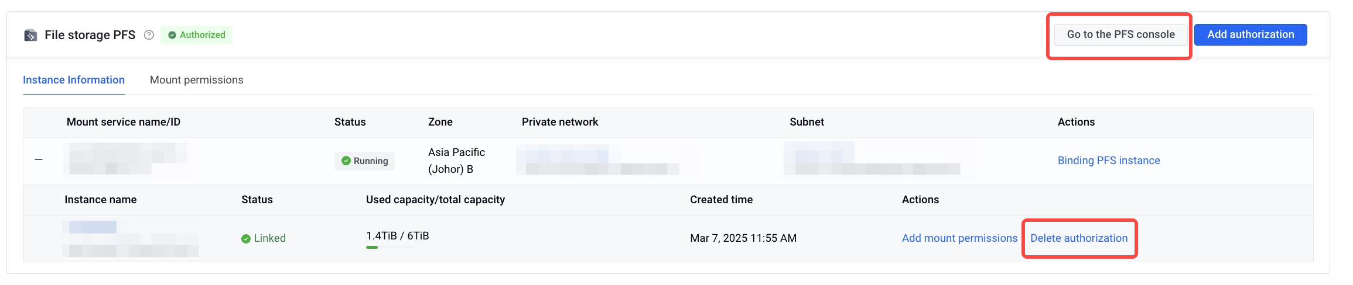
Task: Click the Mount service name/ID column header
Action: coord(124,122)
